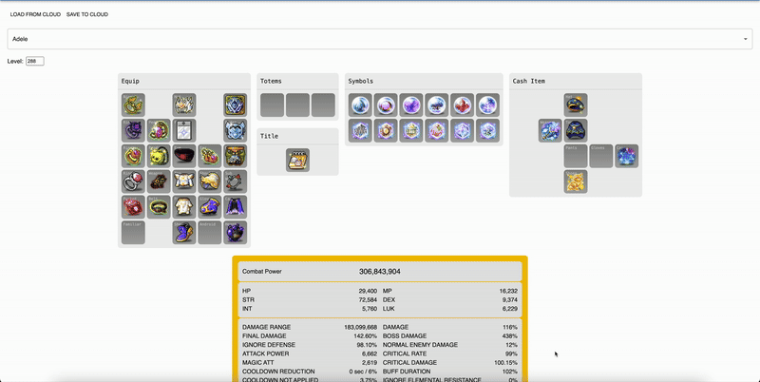Open the blue-gold Gloves equip slot
760x382 pixels.
click(x=210, y=207)
